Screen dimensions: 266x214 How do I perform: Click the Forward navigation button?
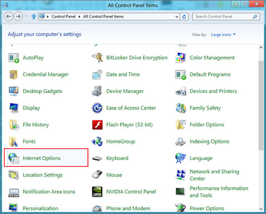(18, 17)
